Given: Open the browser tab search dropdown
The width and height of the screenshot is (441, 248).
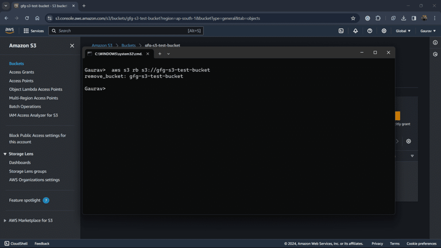Looking at the screenshot, I should pyautogui.click(x=6, y=6).
